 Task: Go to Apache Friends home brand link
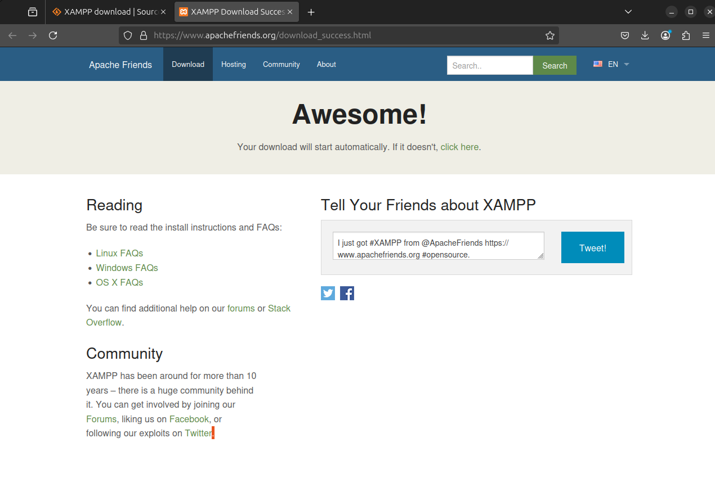coord(120,65)
